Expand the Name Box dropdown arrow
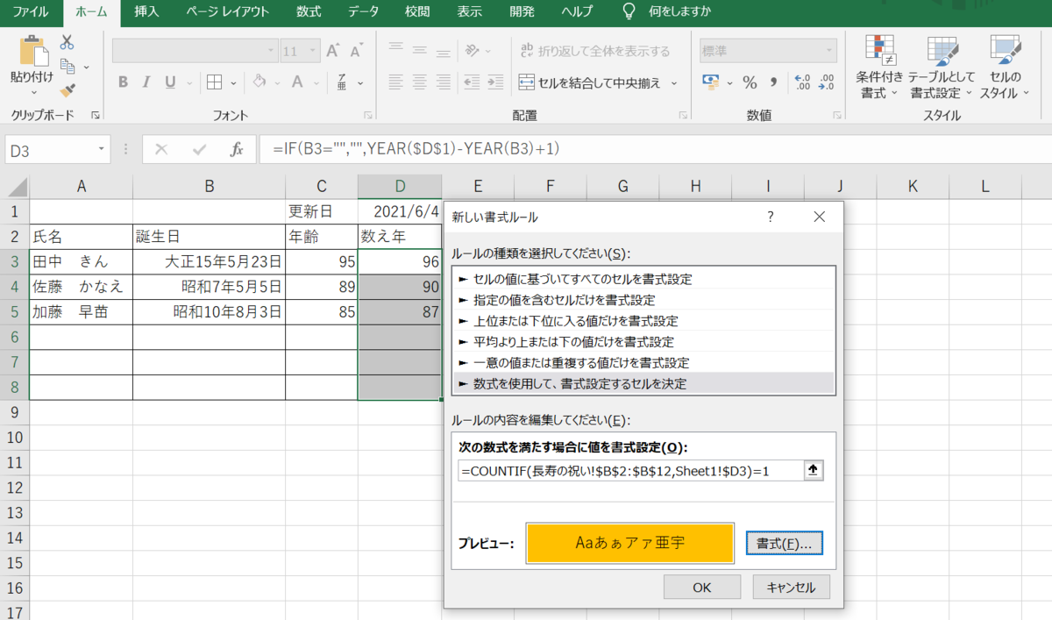The height and width of the screenshot is (620, 1052). pos(103,150)
